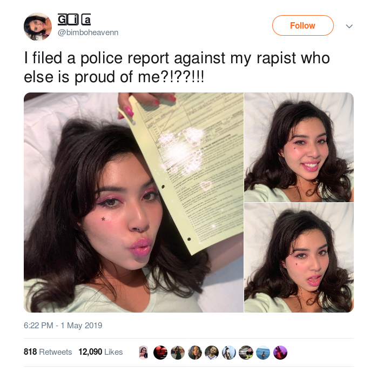Open the large left photo with yellow paper

tap(134, 202)
